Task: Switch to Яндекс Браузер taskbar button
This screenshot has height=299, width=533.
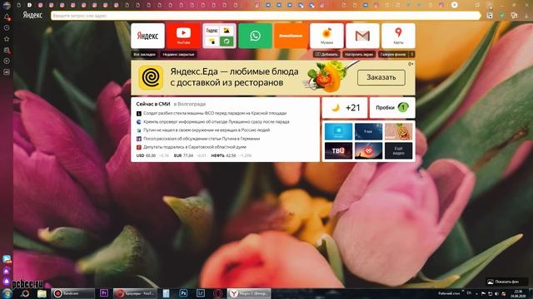Action: [x=249, y=293]
